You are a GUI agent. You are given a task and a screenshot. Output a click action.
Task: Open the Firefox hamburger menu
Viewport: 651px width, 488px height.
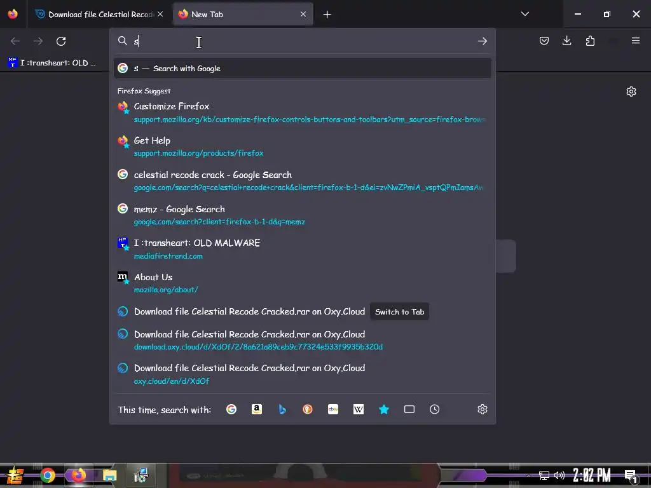pyautogui.click(x=636, y=41)
